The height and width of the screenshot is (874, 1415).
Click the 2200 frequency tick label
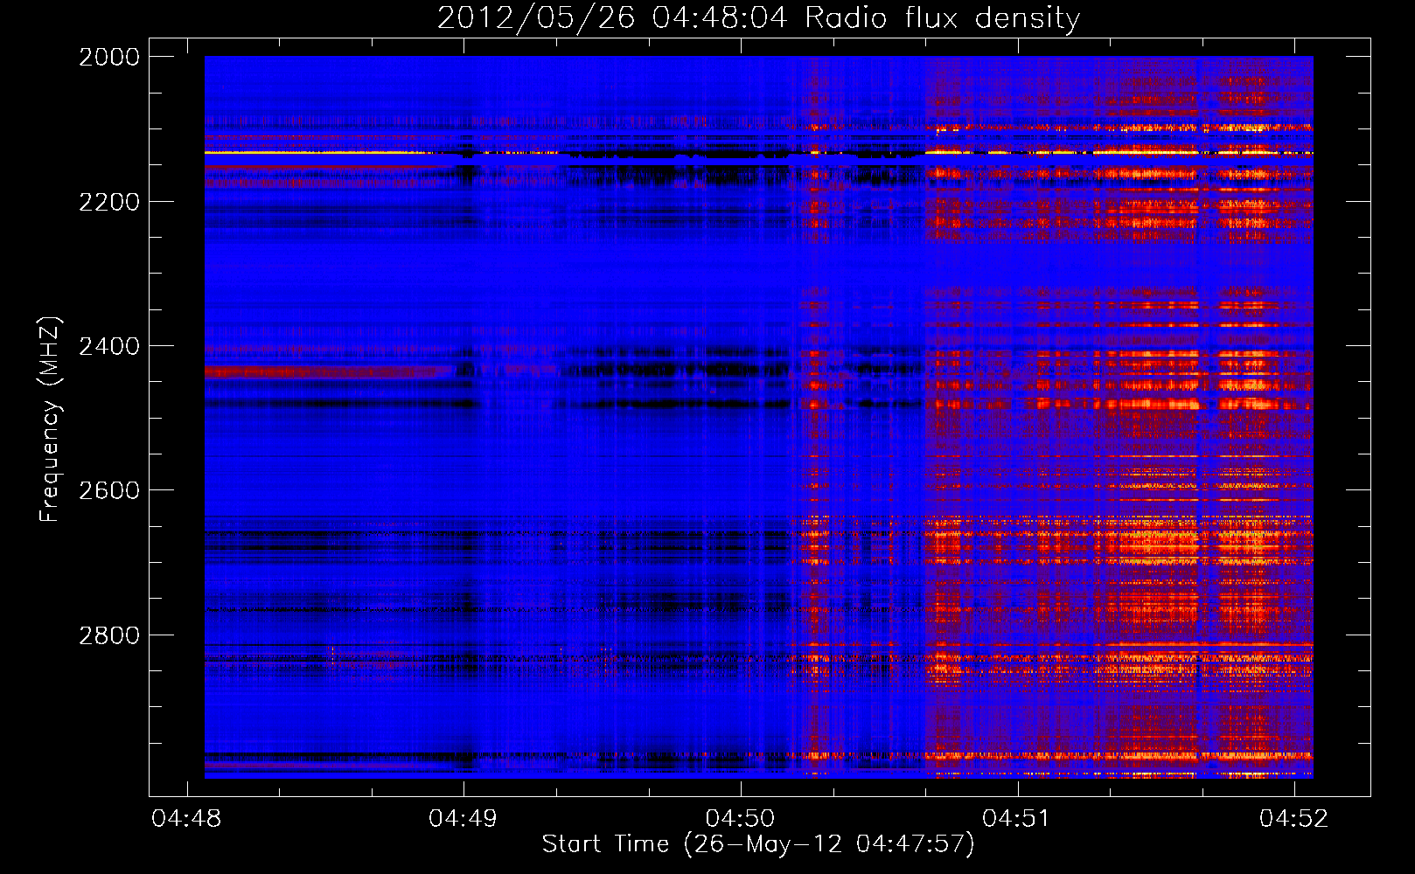click(109, 202)
